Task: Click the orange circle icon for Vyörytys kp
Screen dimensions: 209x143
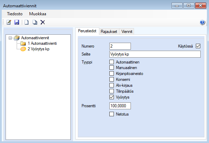Action: (23, 49)
